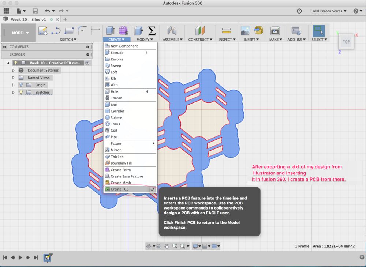366x267 pixels.
Task: Activate the Week 10 component radio button
Action: [x=87, y=63]
